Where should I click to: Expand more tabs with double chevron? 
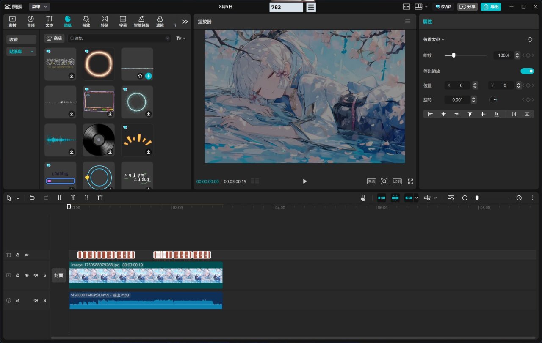185,22
